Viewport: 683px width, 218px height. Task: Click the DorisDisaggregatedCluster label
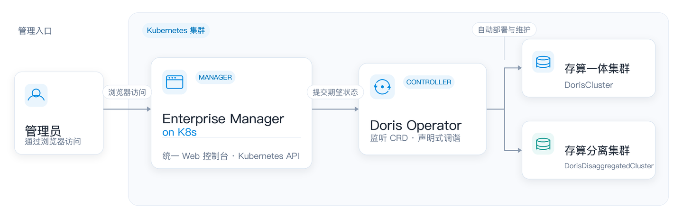click(609, 166)
